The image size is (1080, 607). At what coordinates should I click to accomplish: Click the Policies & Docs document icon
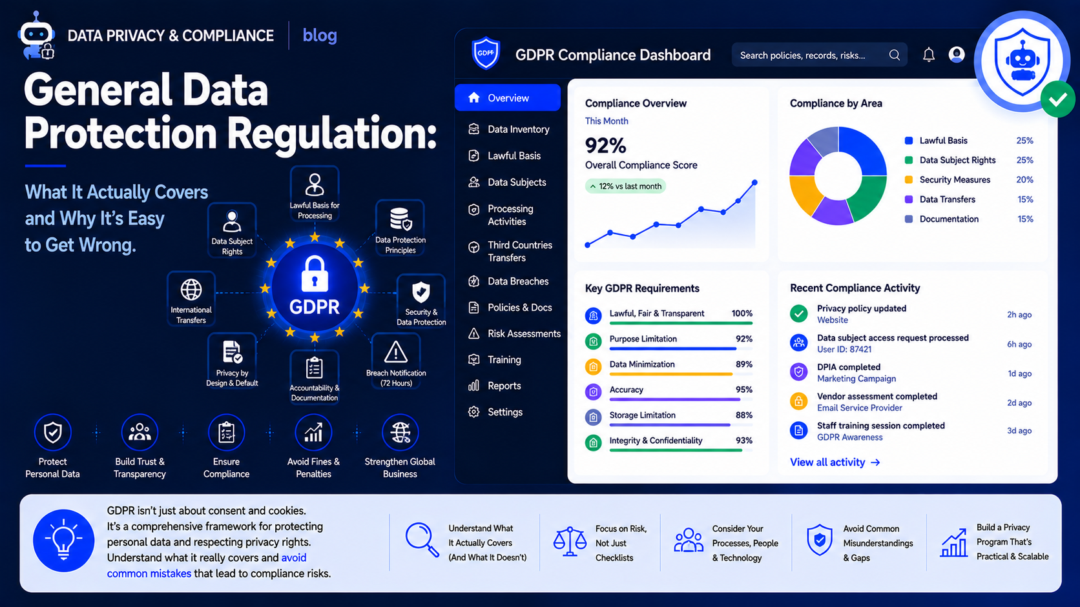(x=473, y=308)
